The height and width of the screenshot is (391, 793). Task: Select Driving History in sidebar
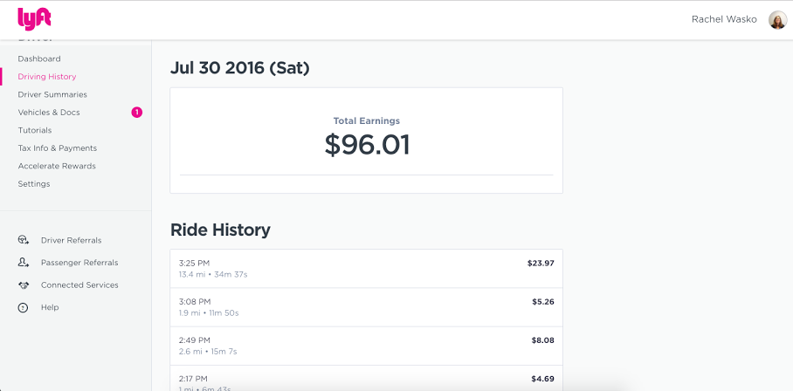coord(47,77)
